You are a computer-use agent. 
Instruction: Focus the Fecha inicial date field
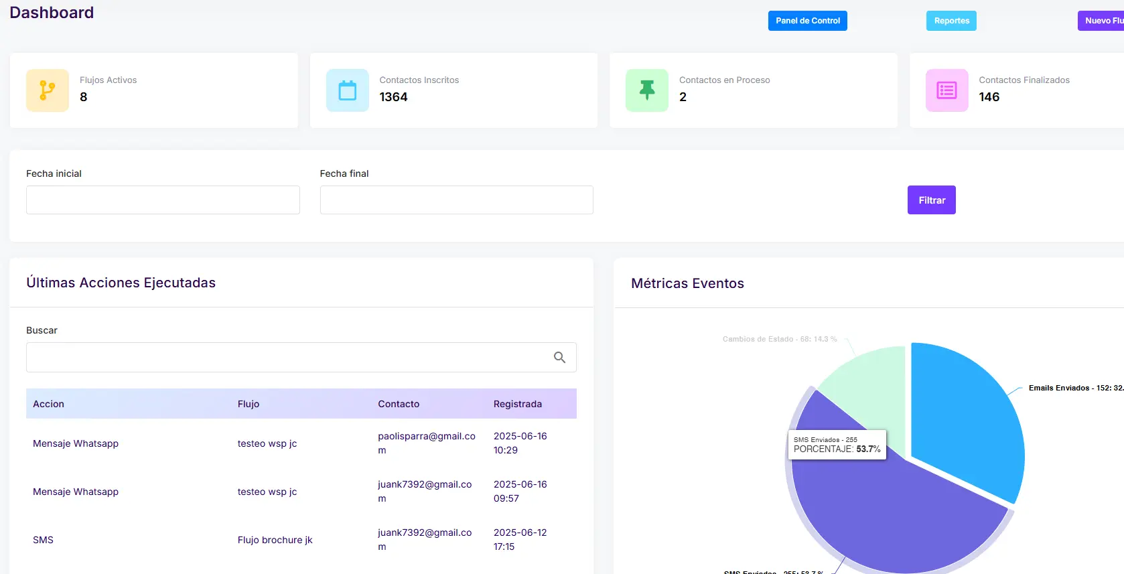pos(163,200)
